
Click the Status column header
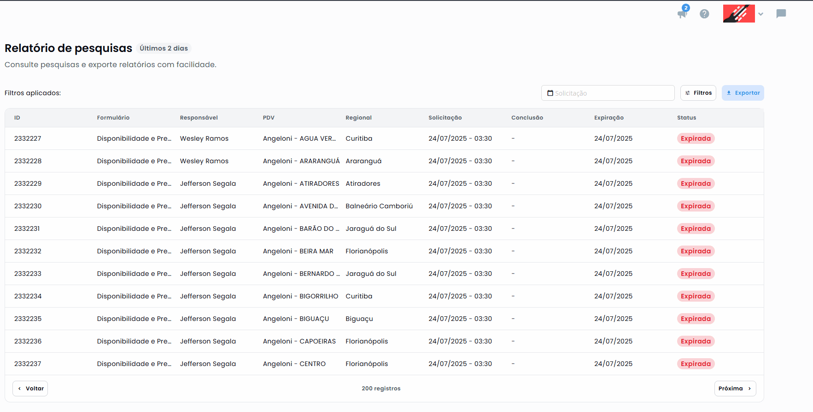click(x=686, y=118)
